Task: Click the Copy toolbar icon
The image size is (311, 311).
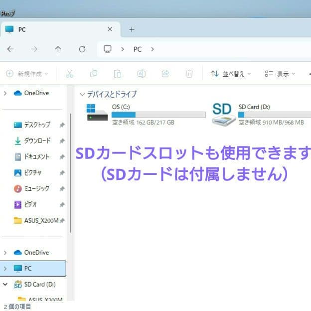Action: [94, 74]
